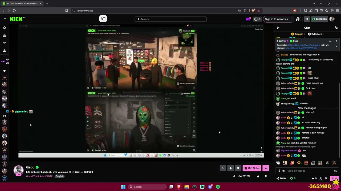
Task: Open File Explorer from the taskbar
Action: [186, 187]
